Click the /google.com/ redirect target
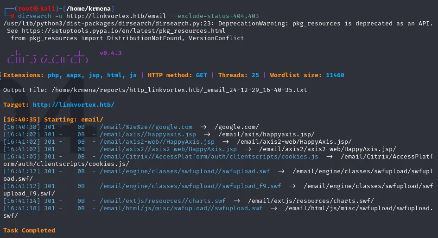 (x=236, y=127)
